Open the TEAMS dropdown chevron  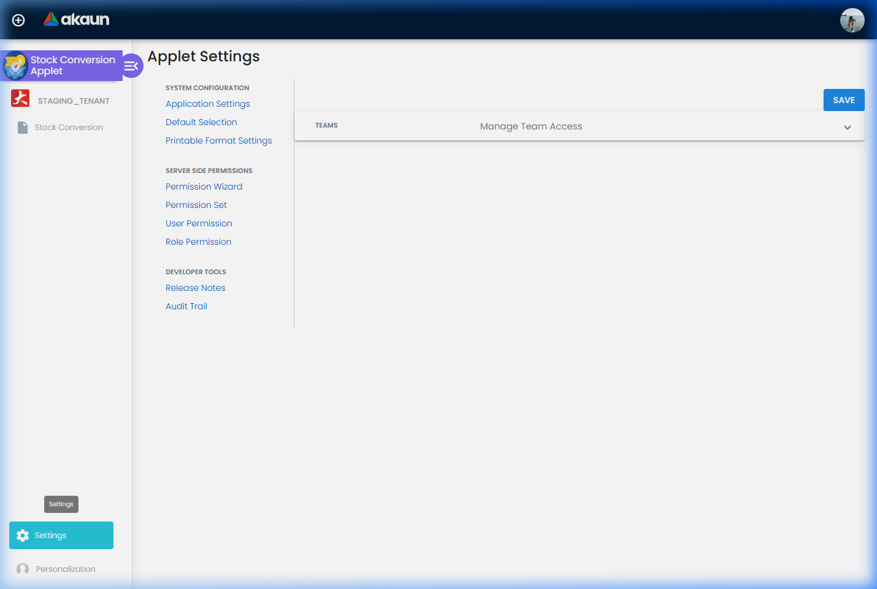pos(848,126)
